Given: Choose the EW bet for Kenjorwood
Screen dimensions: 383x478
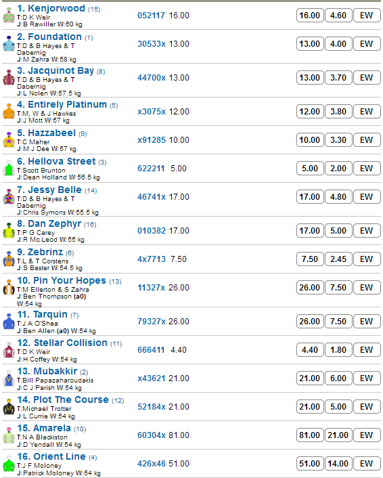Looking at the screenshot, I should pyautogui.click(x=367, y=16).
